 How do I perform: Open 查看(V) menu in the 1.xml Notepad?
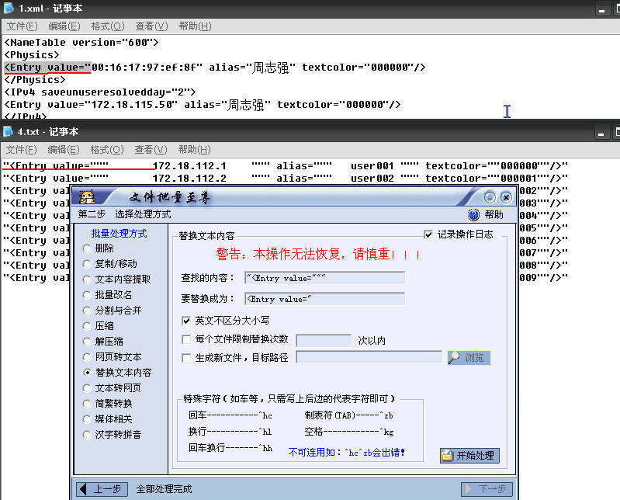[151, 26]
